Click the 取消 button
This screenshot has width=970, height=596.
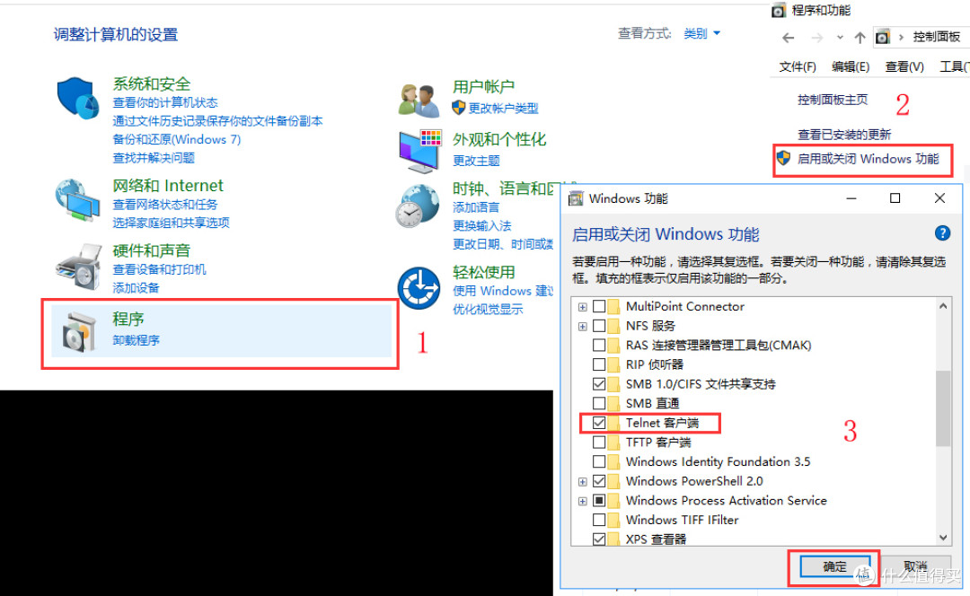coord(916,566)
